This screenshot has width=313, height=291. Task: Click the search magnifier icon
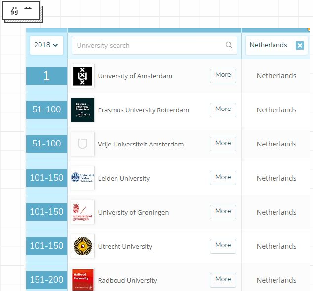click(229, 45)
